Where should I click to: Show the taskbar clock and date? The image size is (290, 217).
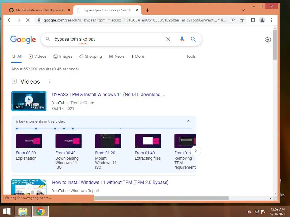[278, 212]
